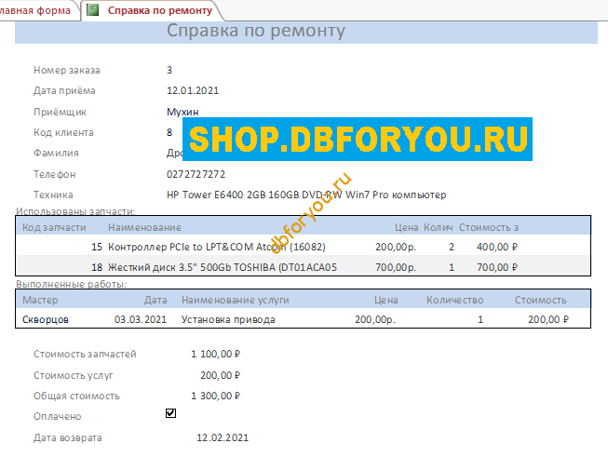Click the Стоимость з column header
Image resolution: width=608 pixels, height=457 pixels.
(489, 227)
